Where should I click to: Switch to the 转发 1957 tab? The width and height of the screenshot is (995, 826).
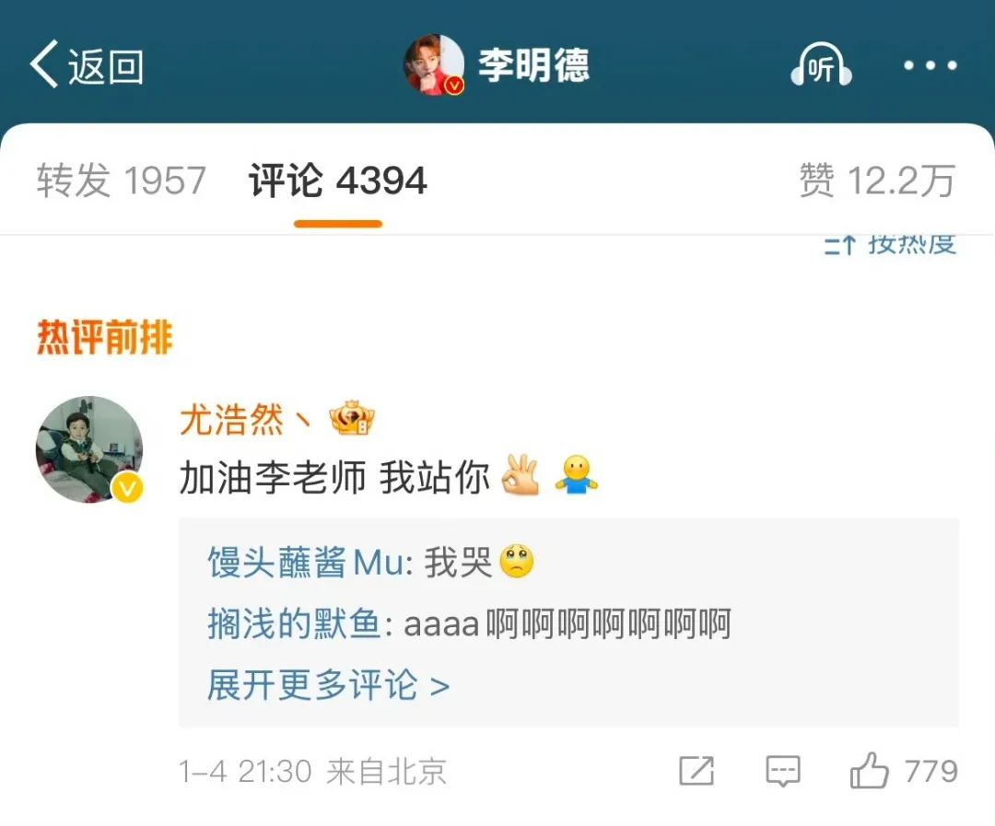coord(122,180)
